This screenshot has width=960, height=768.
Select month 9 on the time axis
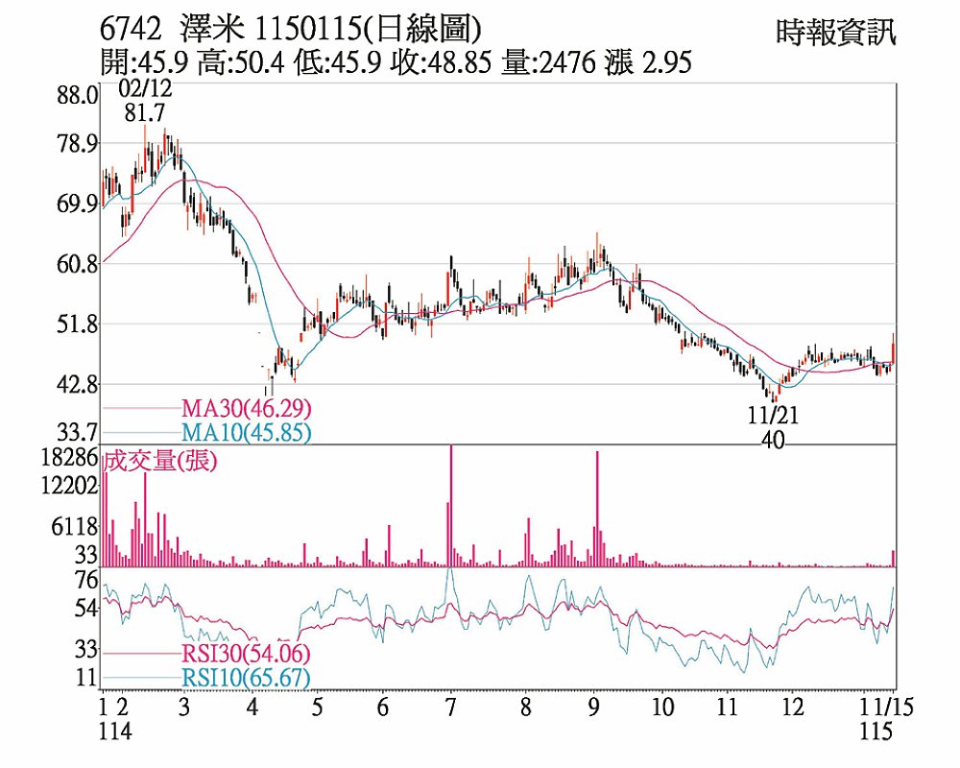pos(594,708)
